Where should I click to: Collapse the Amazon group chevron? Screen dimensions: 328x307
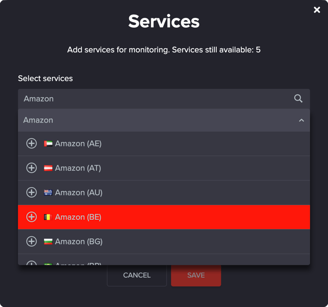pos(301,120)
